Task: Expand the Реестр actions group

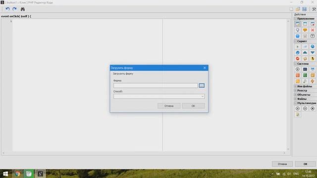Action: coord(295,90)
